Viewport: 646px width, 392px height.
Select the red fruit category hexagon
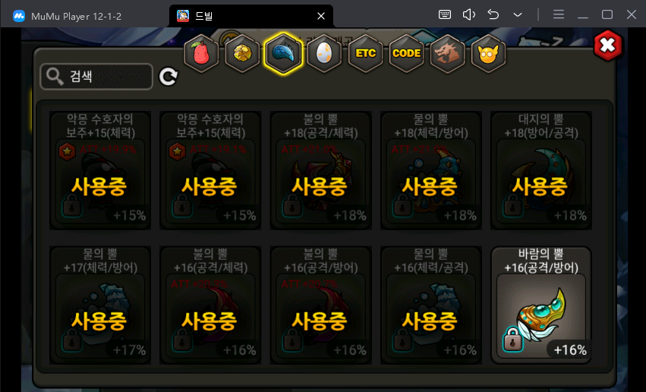(201, 54)
